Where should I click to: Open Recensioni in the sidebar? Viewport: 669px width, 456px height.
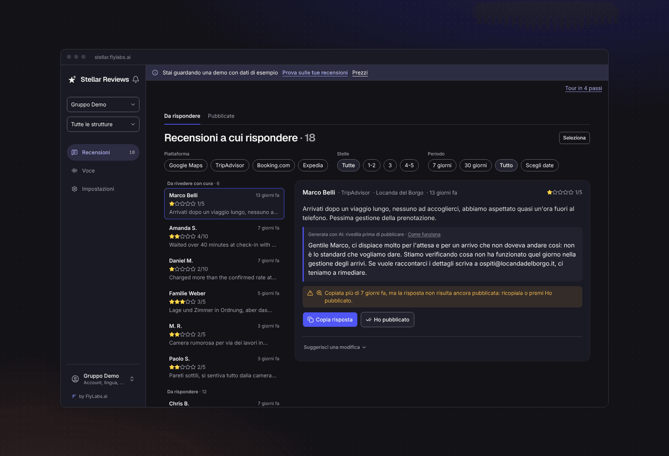pos(103,152)
